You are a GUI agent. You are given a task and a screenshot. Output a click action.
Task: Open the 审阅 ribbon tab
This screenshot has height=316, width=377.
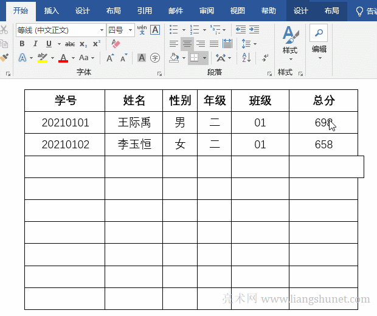click(207, 11)
